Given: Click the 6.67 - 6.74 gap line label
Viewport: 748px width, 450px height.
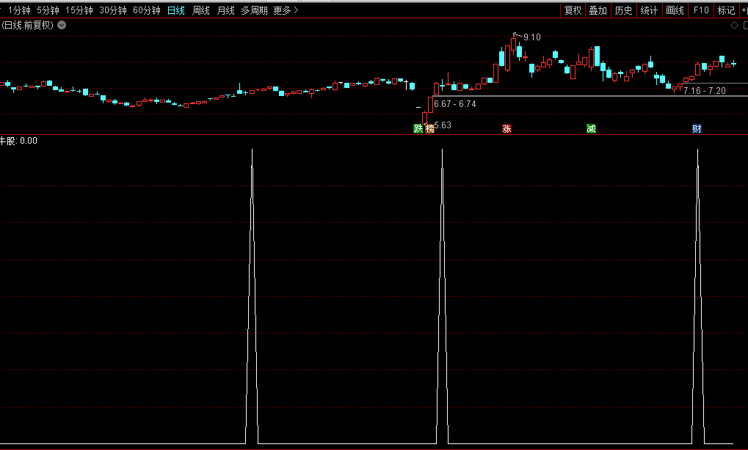Looking at the screenshot, I should [x=455, y=104].
